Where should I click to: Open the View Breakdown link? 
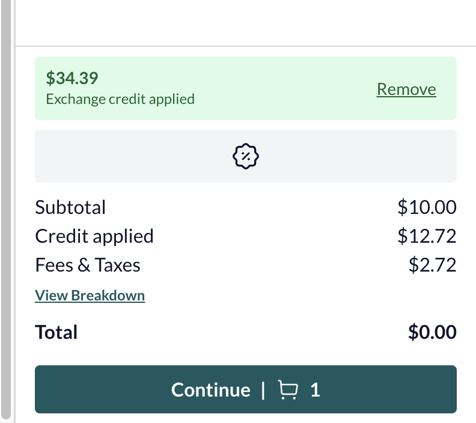coord(90,295)
